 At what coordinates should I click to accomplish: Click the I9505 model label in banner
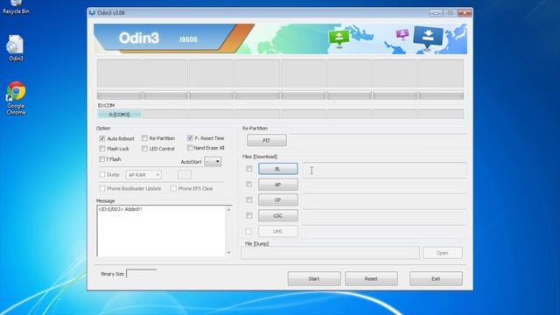(x=188, y=39)
